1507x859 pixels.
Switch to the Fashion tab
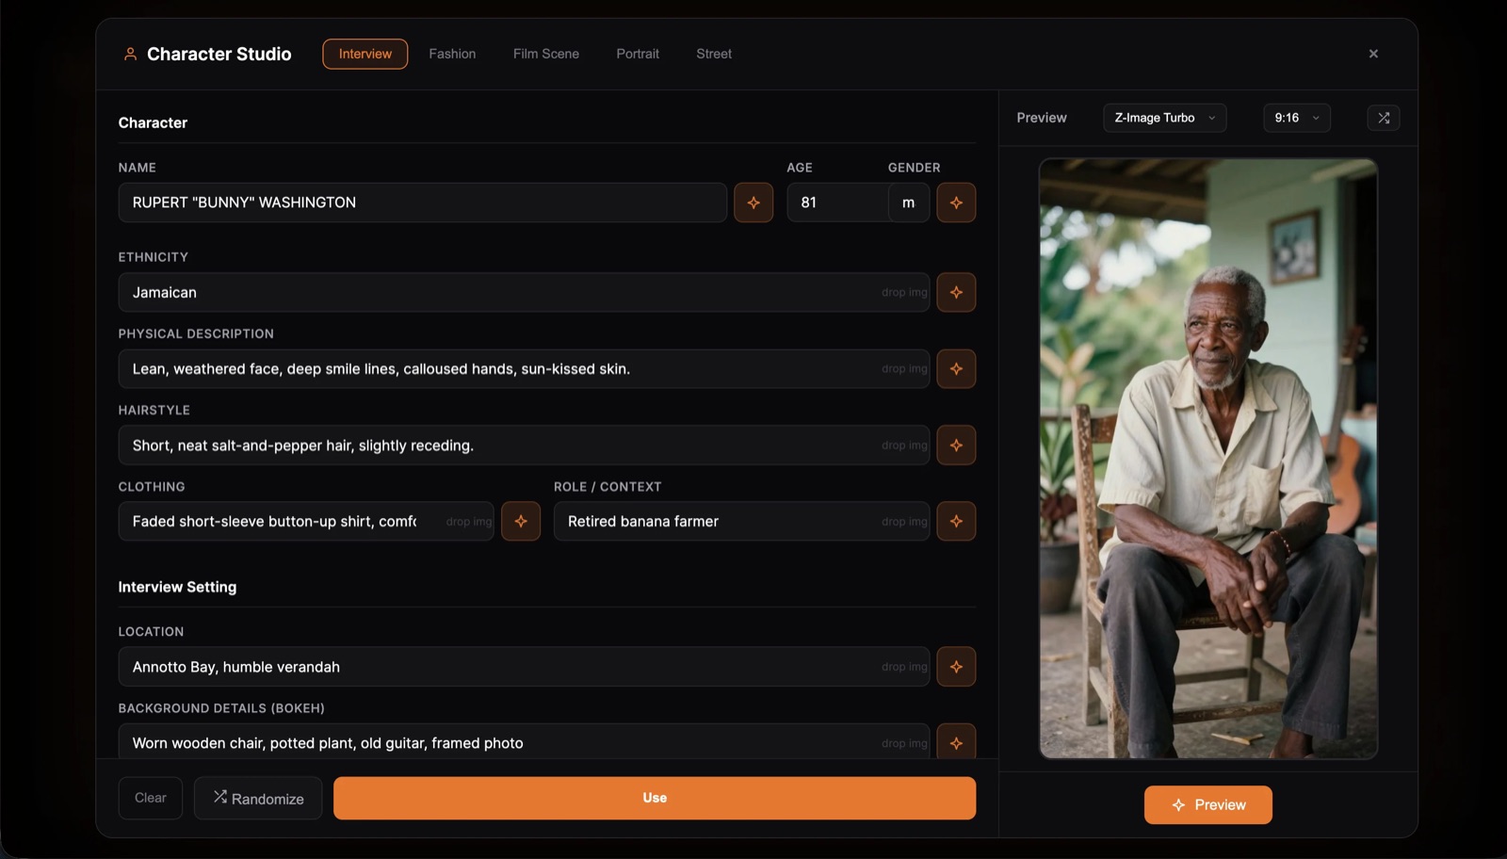click(x=452, y=54)
